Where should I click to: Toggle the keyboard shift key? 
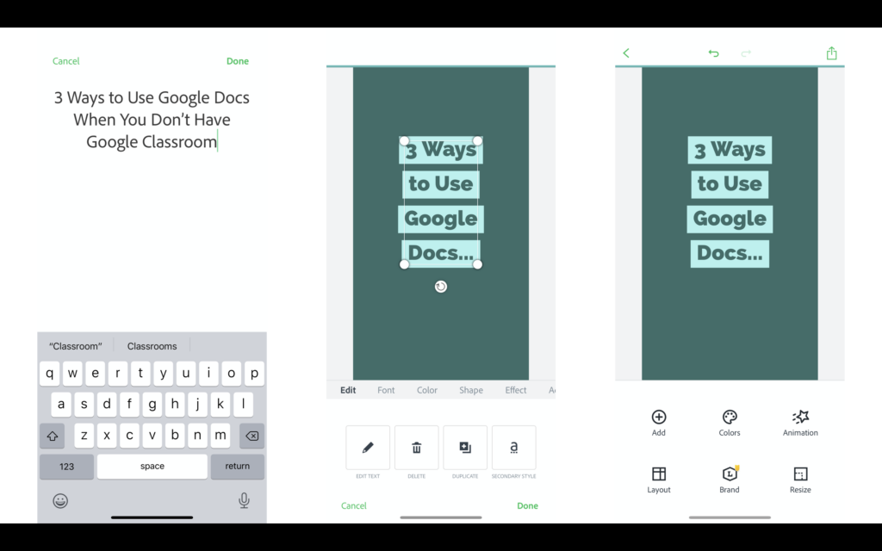point(53,436)
